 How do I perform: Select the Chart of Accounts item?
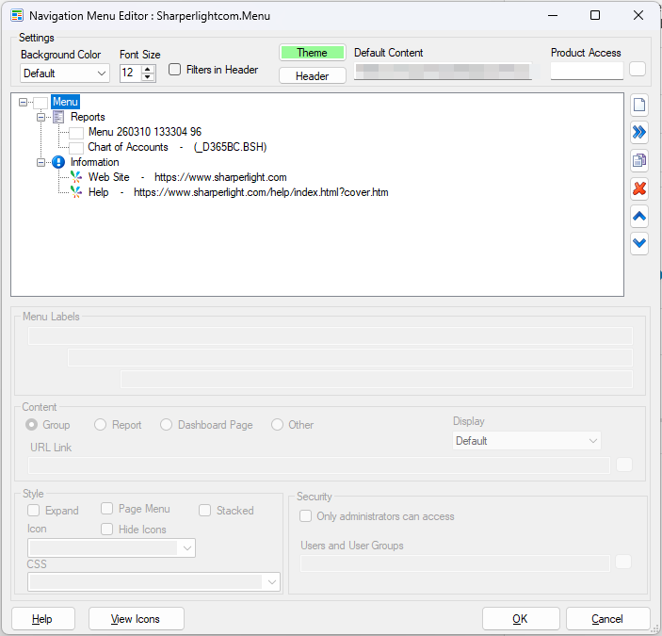[x=177, y=147]
